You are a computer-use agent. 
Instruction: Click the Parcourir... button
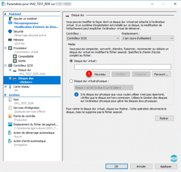pos(162,74)
